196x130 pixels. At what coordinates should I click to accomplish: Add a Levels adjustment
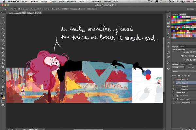pyautogui.click(x=188, y=52)
